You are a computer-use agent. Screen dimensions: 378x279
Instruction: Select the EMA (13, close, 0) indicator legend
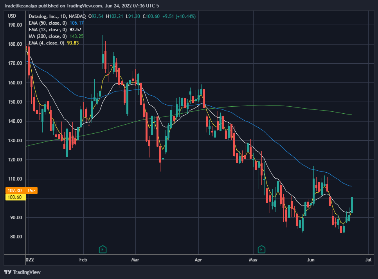pos(48,30)
